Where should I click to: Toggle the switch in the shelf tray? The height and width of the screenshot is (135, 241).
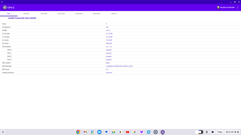199,132
